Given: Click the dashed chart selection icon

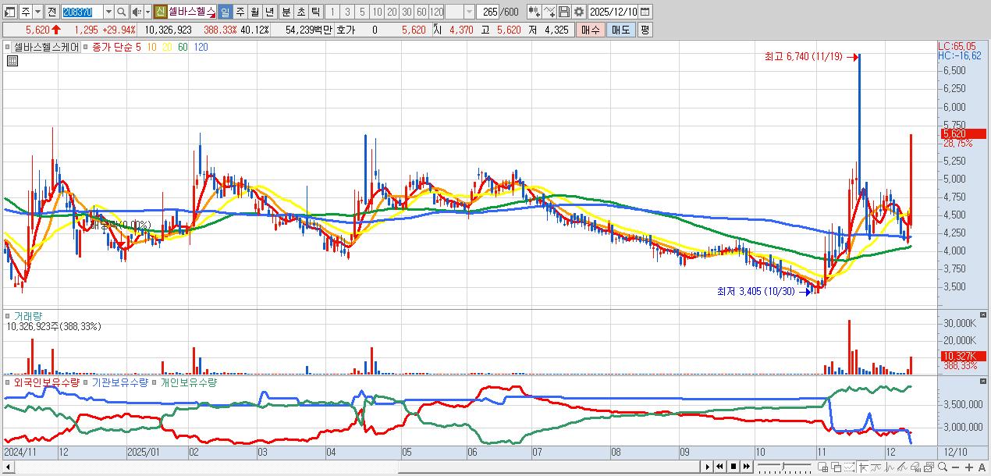Looking at the screenshot, I should point(849,467).
